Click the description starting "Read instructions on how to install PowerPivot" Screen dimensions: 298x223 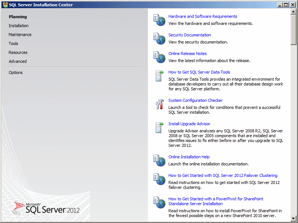(x=225, y=213)
